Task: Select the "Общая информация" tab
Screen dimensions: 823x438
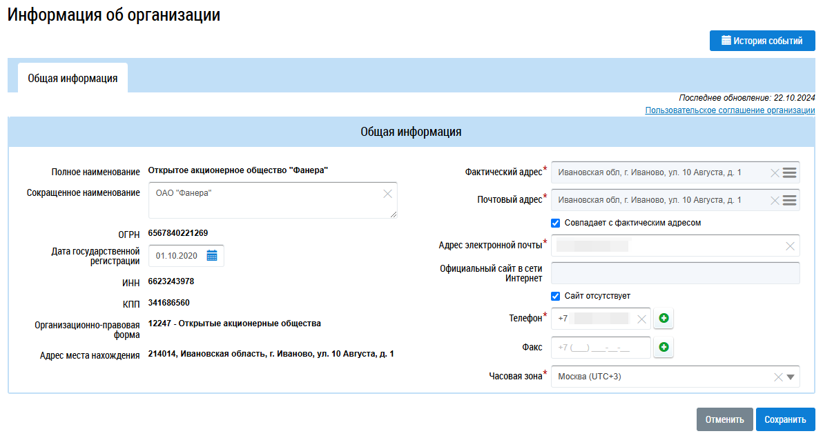Action: (72, 79)
